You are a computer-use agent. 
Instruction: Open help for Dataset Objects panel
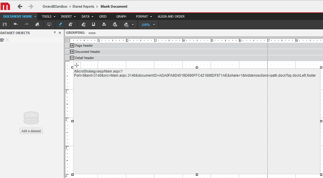[x=55, y=33]
